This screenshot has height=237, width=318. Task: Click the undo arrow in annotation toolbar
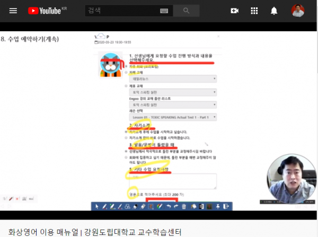tap(167, 206)
